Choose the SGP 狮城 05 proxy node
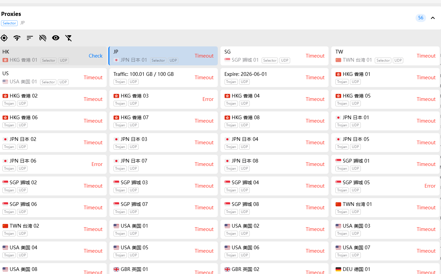Screen dimensions: 441x274 pyautogui.click(x=385, y=186)
